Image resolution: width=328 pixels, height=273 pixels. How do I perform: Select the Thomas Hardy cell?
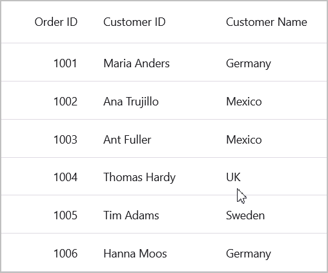[x=139, y=178]
